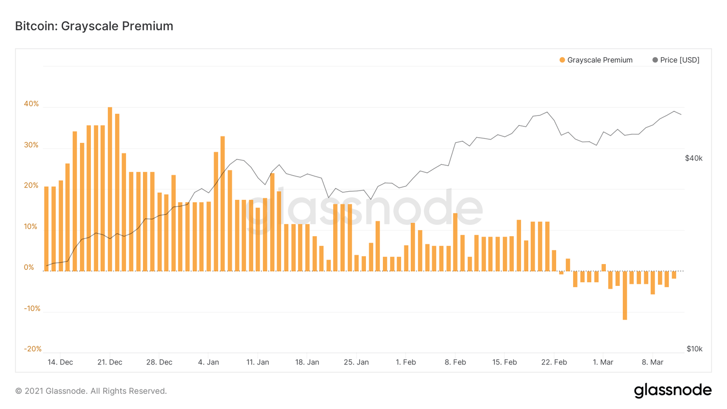
Task: Open the Glassnode copyright notice text
Action: pyautogui.click(x=91, y=391)
